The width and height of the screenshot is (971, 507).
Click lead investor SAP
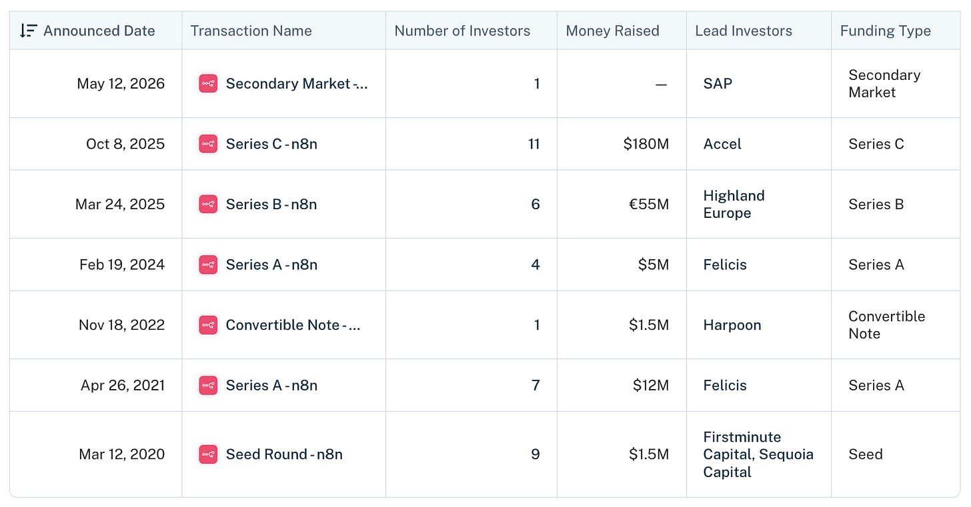718,83
